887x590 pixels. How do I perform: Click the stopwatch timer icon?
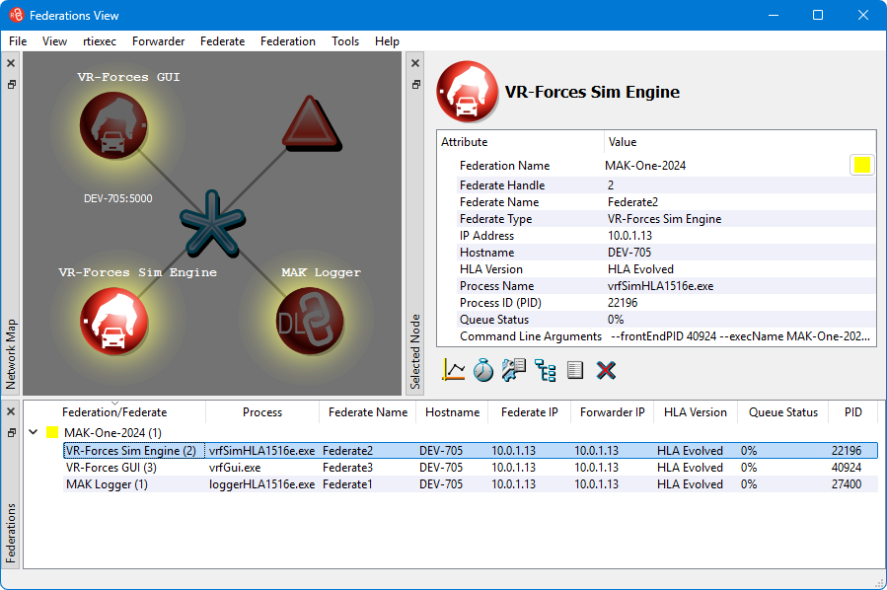pyautogui.click(x=483, y=370)
